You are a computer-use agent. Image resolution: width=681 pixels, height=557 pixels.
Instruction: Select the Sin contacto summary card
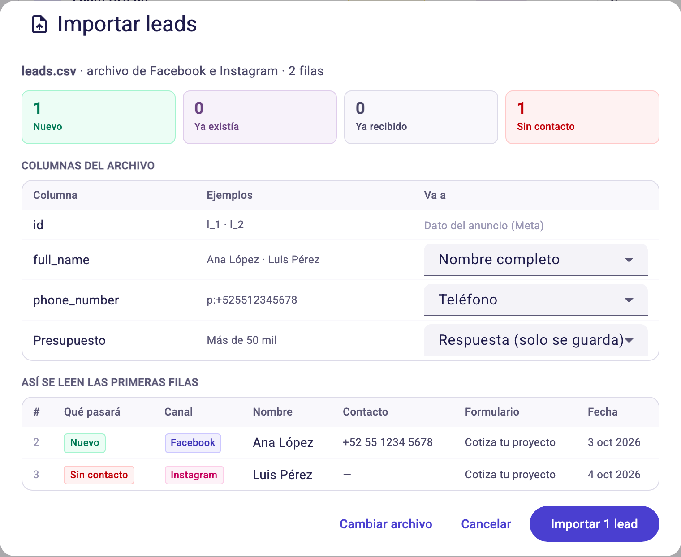pyautogui.click(x=582, y=117)
